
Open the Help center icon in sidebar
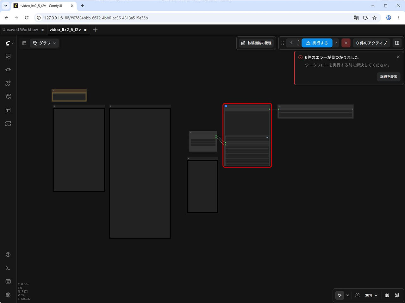8,255
